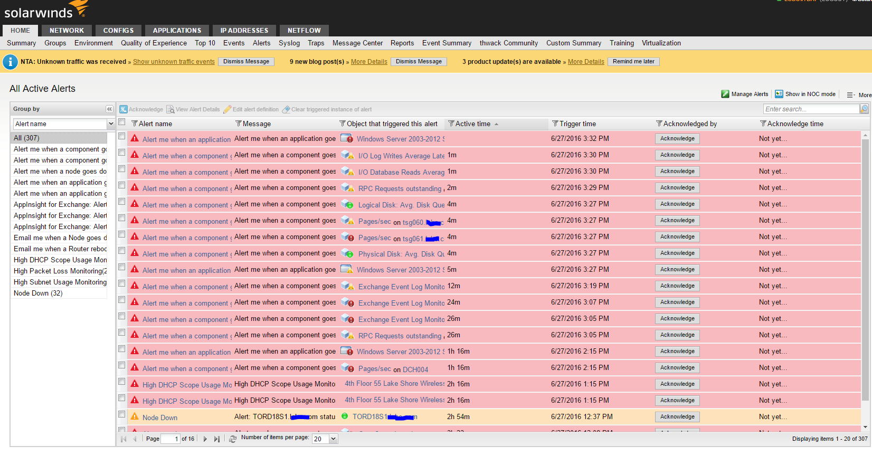Click the Acknowledge time filter icon
872x455 pixels.
[763, 124]
